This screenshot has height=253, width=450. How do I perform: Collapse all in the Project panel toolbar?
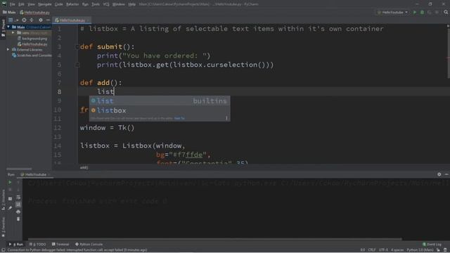coord(32,20)
